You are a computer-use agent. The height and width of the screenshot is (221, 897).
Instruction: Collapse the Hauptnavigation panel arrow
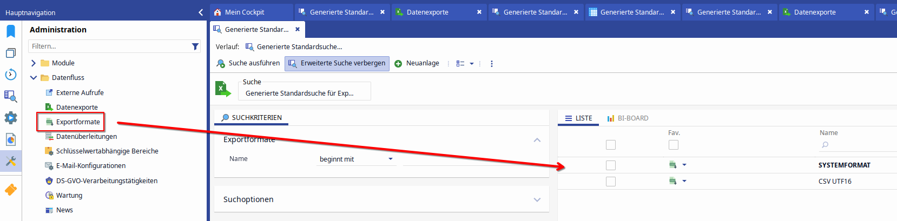pyautogui.click(x=201, y=12)
